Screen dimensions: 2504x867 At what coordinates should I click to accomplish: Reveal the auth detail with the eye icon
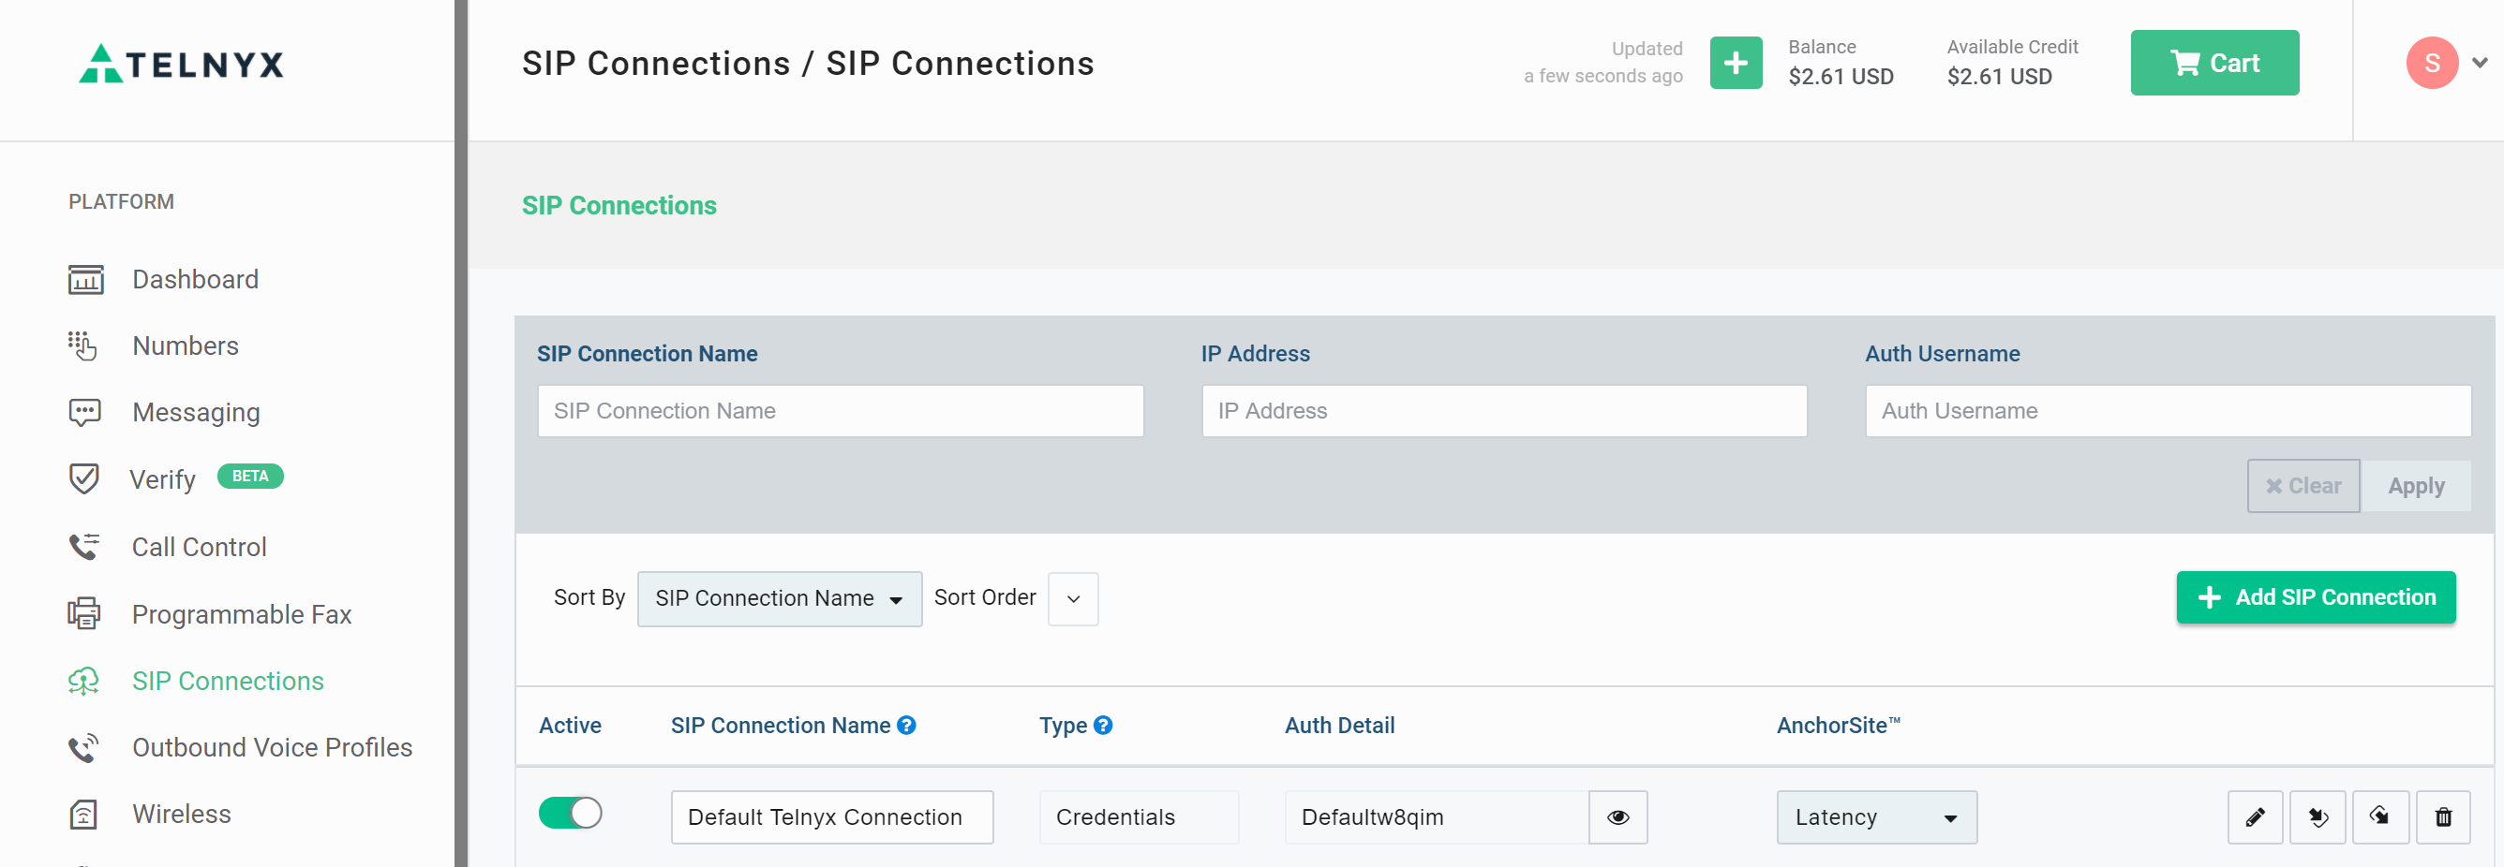(1617, 816)
